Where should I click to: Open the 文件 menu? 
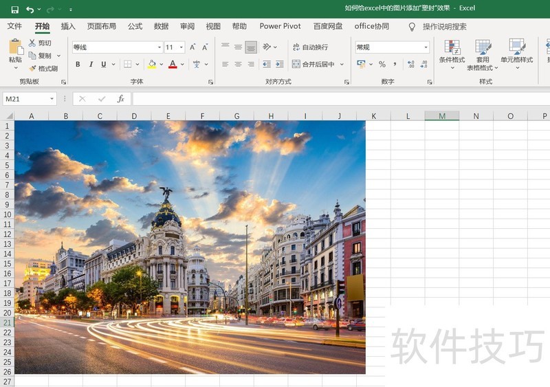(x=14, y=26)
